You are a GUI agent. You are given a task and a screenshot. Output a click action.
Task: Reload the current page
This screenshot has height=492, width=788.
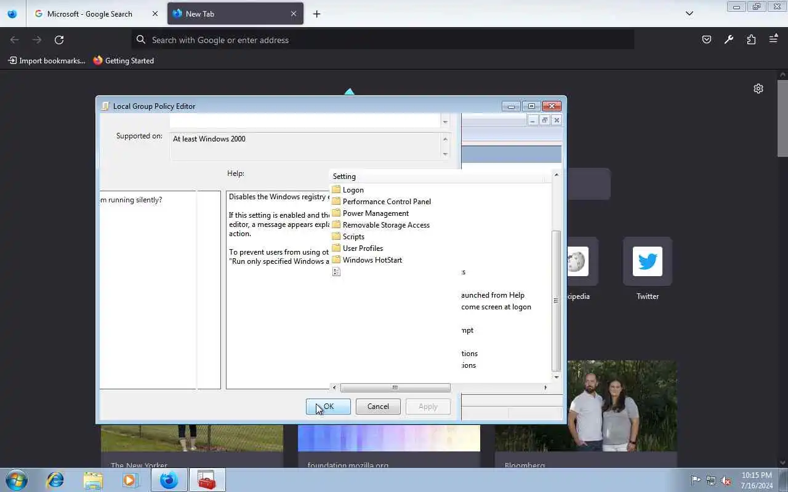59,39
